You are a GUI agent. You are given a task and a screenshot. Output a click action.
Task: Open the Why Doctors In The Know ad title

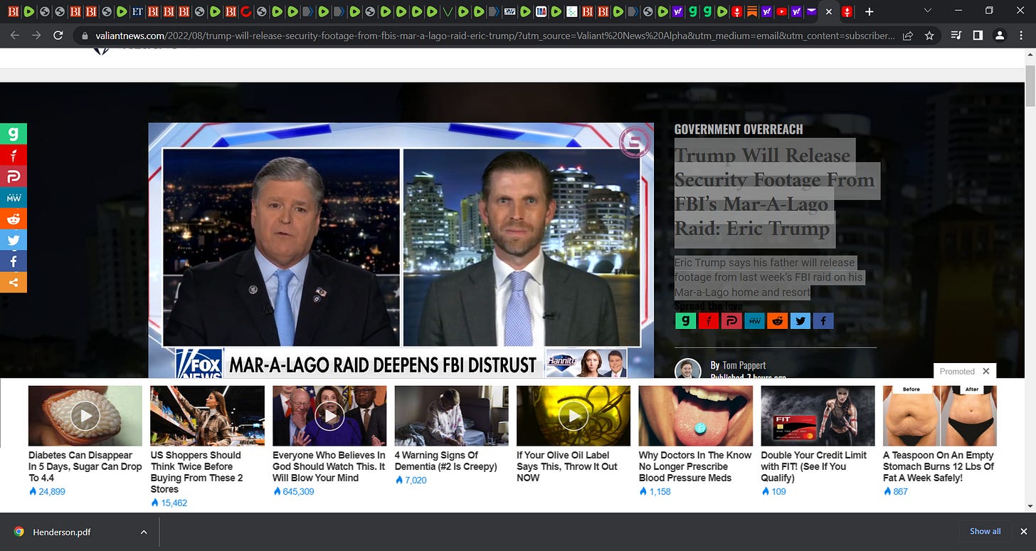click(x=695, y=466)
